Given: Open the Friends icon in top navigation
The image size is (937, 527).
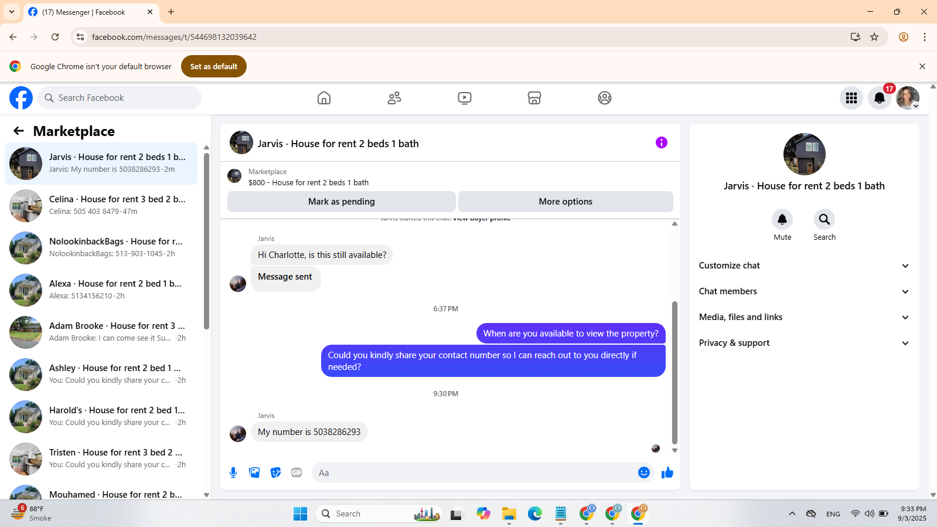Looking at the screenshot, I should pos(394,98).
